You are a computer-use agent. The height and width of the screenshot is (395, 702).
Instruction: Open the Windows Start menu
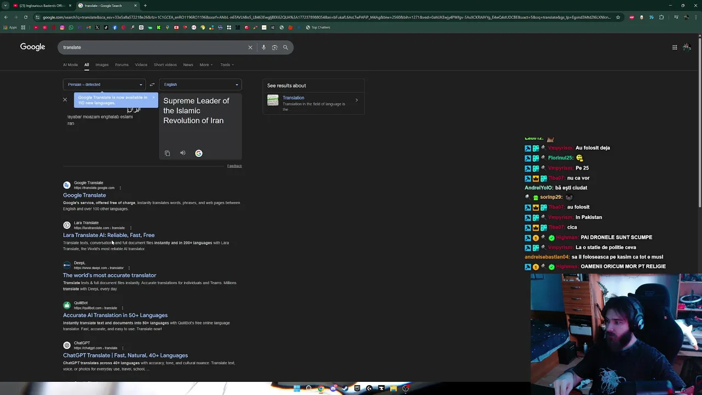(297, 388)
